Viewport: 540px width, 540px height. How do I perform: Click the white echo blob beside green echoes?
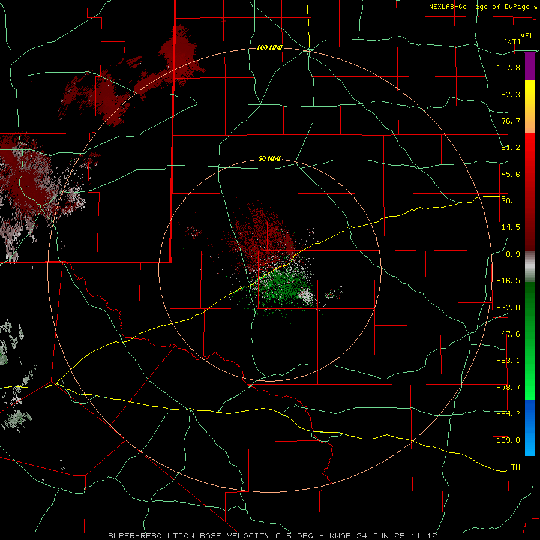click(306, 296)
